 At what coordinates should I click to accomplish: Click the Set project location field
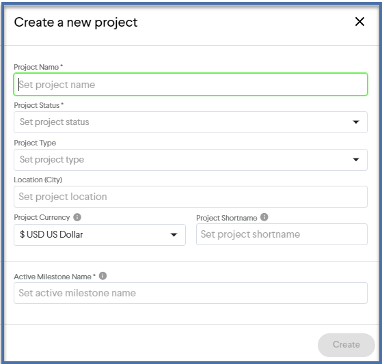coord(191,197)
